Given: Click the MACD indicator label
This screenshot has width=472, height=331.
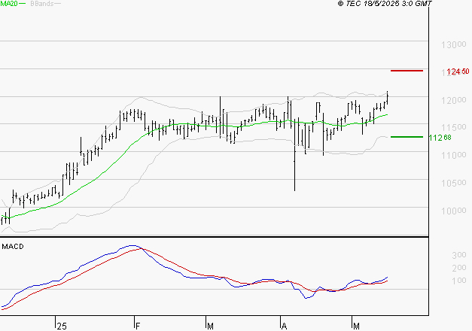Looking at the screenshot, I should 12,247.
